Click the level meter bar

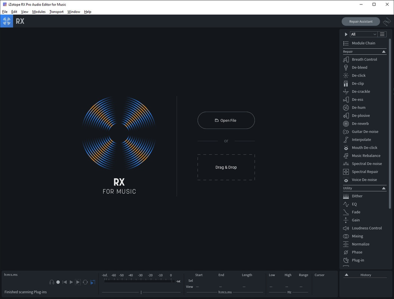coord(139,281)
